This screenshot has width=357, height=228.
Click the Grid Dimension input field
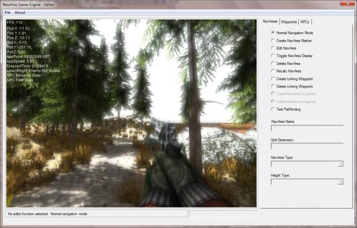307,146
